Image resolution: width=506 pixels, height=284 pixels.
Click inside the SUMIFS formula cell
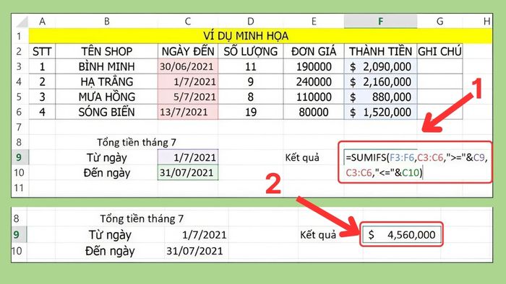pos(415,165)
